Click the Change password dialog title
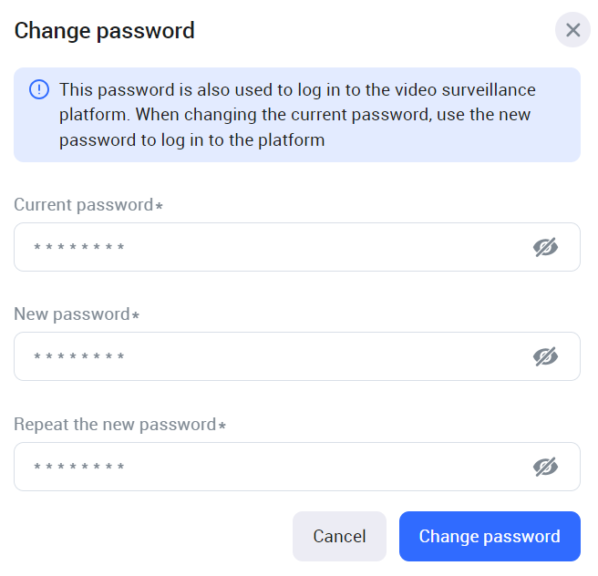Screen dimensions: 598x576 pyautogui.click(x=105, y=30)
